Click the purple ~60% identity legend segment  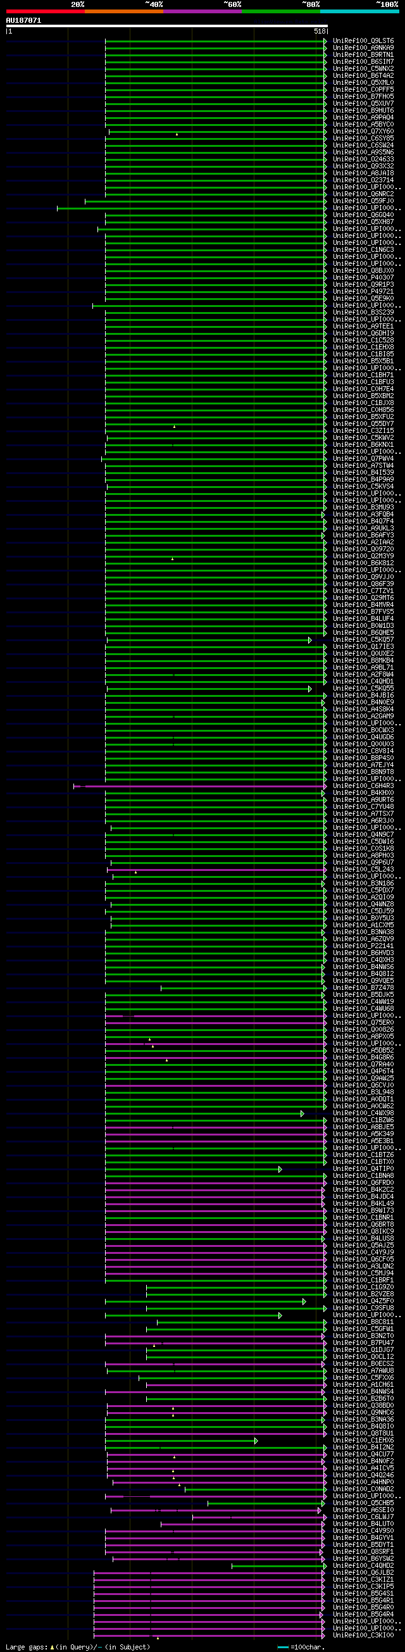(202, 11)
